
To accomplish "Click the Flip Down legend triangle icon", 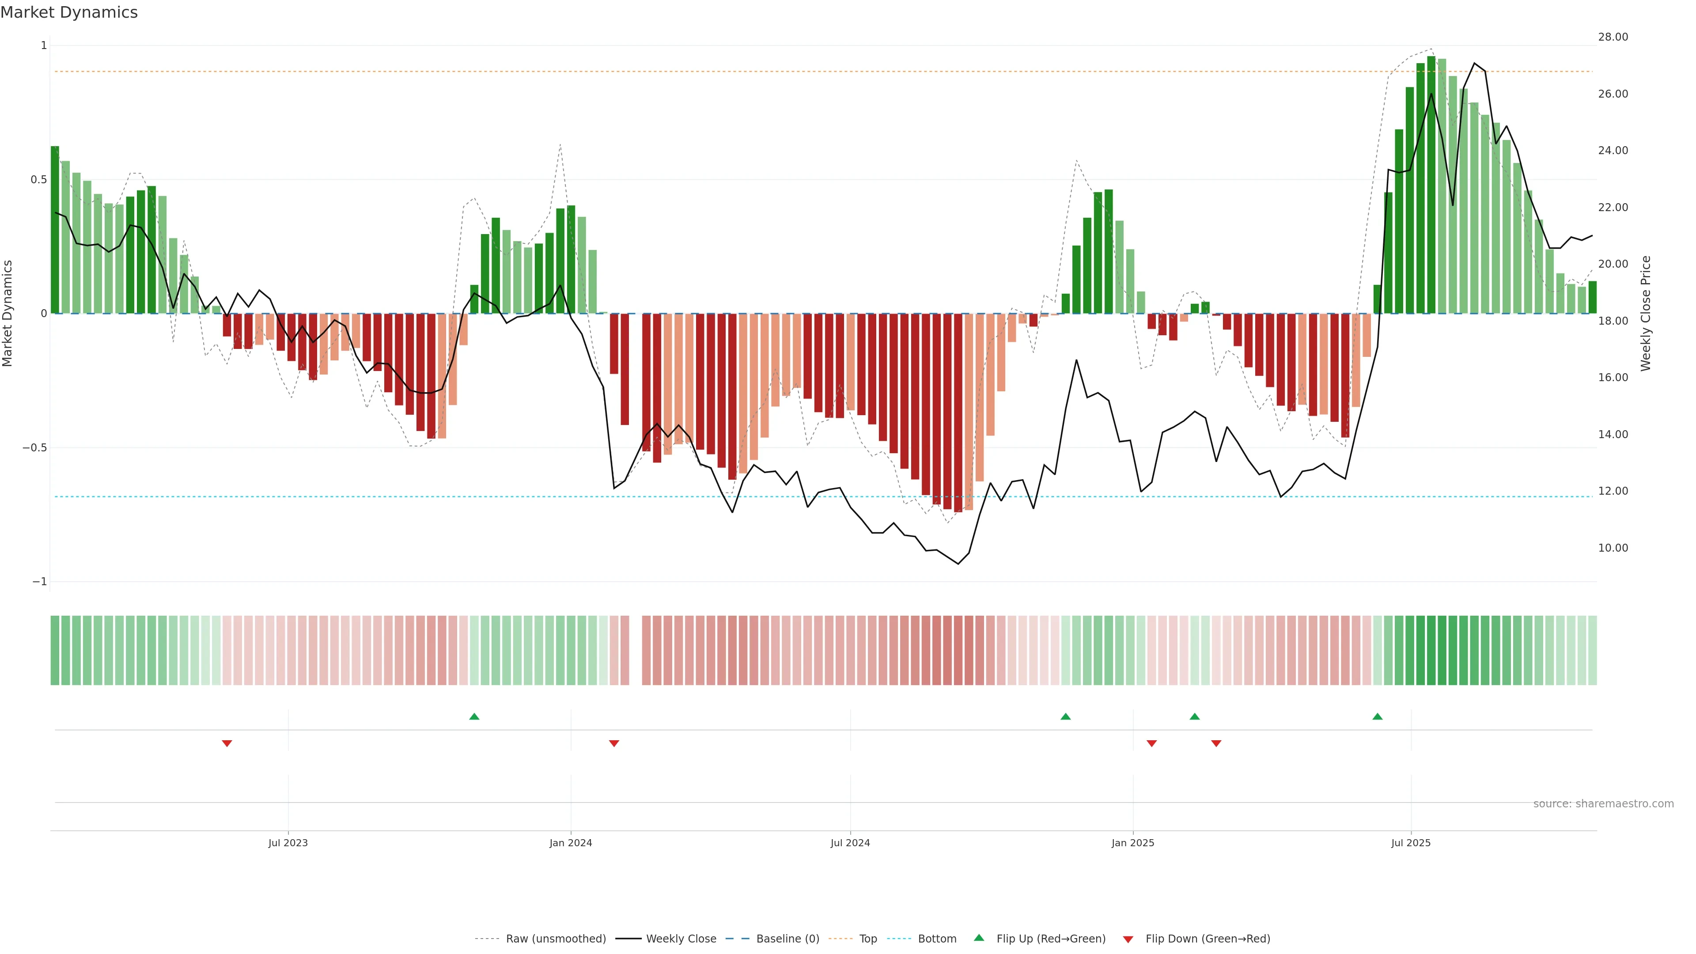I will [1128, 939].
